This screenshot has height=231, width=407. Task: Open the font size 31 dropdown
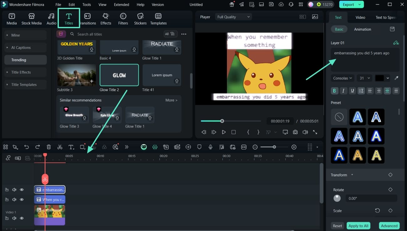click(364, 78)
